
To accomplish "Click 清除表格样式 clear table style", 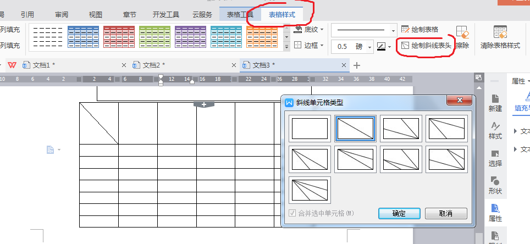I will click(x=500, y=37).
